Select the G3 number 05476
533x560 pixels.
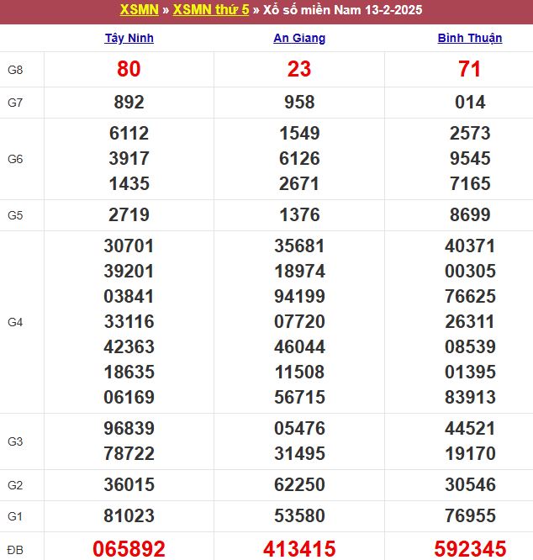tap(299, 428)
